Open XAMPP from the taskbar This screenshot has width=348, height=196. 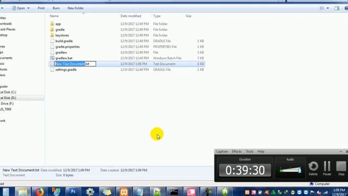(123, 192)
